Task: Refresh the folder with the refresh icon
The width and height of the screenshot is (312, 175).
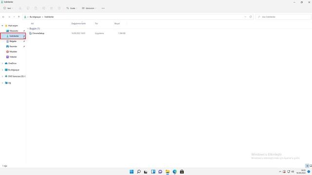Action: (x=251, y=17)
